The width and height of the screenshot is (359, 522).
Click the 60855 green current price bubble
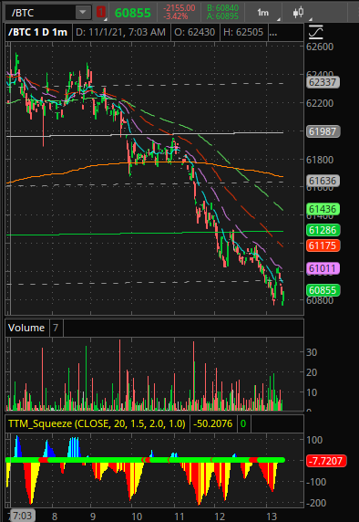click(323, 290)
